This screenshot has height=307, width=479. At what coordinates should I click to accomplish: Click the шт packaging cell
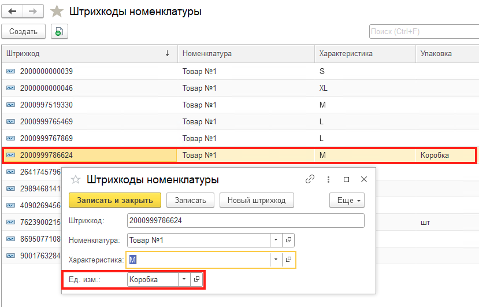[x=447, y=222]
